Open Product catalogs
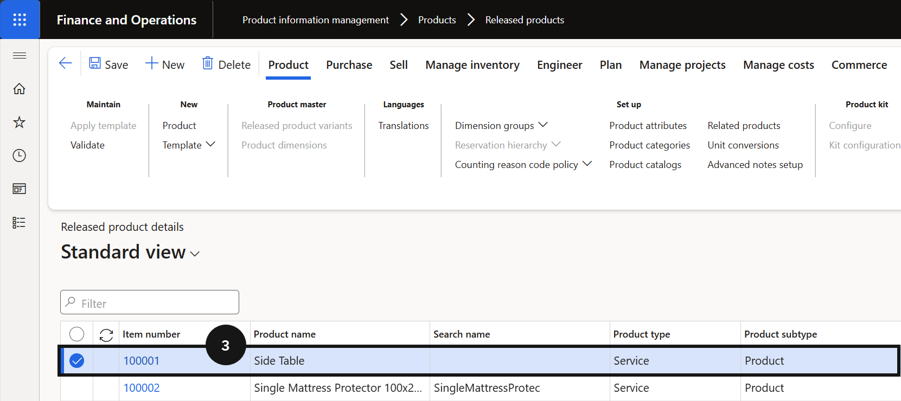Image resolution: width=901 pixels, height=401 pixels. tap(645, 164)
